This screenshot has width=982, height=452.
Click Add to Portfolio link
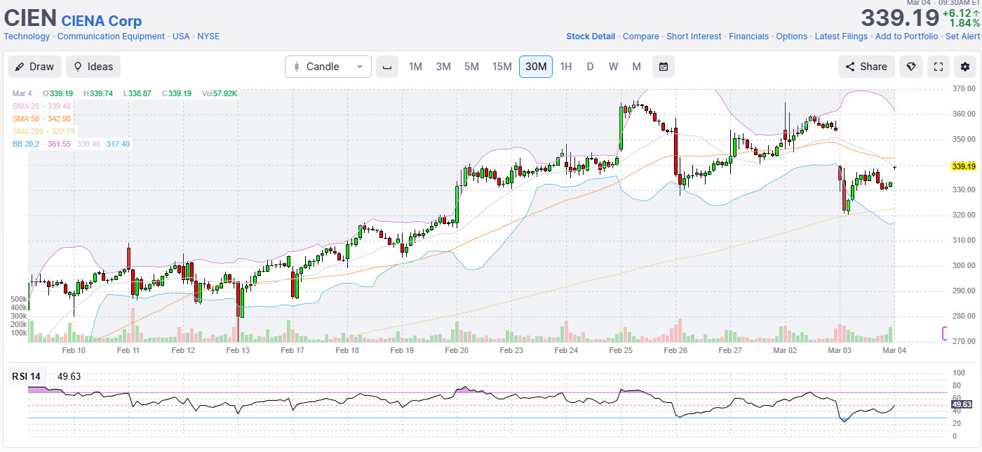pos(906,36)
